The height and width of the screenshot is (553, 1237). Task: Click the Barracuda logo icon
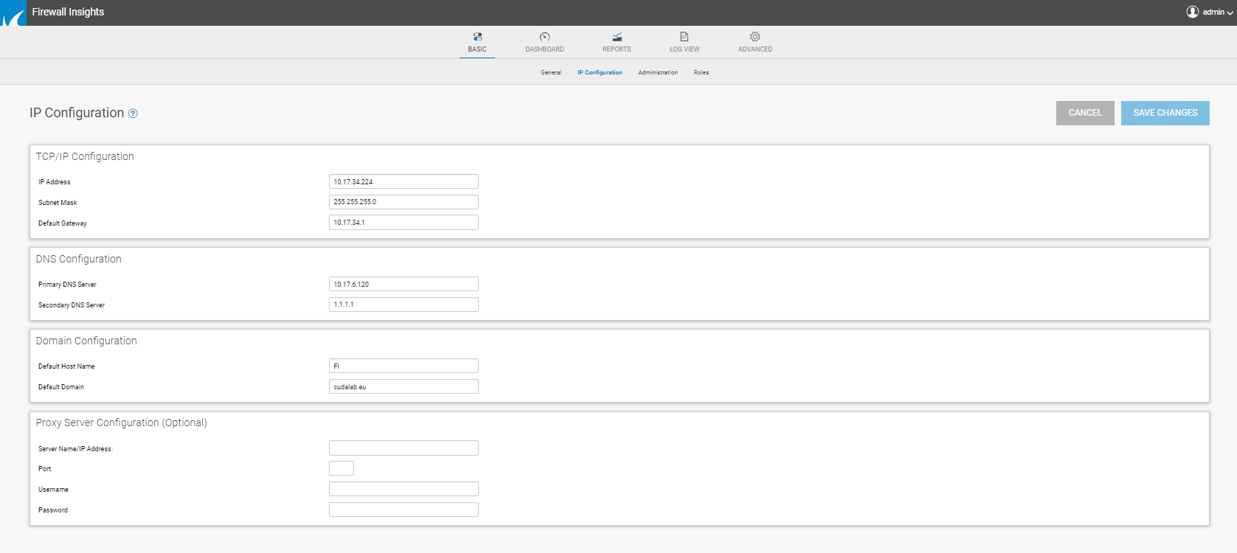(13, 13)
